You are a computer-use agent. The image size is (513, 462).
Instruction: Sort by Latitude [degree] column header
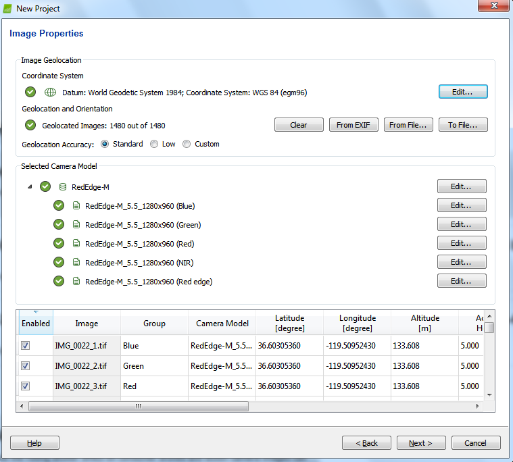pos(289,323)
